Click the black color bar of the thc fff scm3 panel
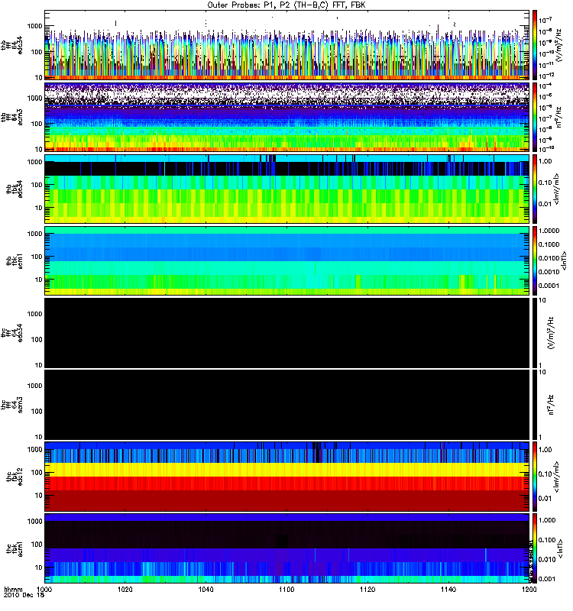Image resolution: width=573 pixels, height=611 pixels. point(535,405)
